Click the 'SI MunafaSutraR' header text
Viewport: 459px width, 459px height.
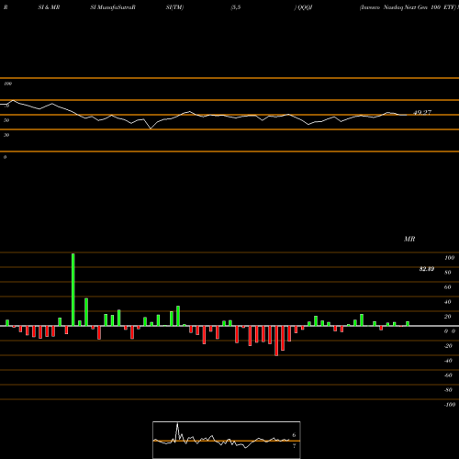[x=113, y=7]
